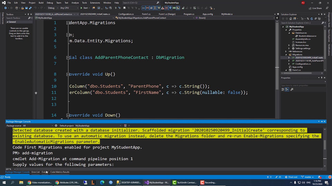
Task: Toggle pin on the Properties panel
Action: click(x=322, y=78)
